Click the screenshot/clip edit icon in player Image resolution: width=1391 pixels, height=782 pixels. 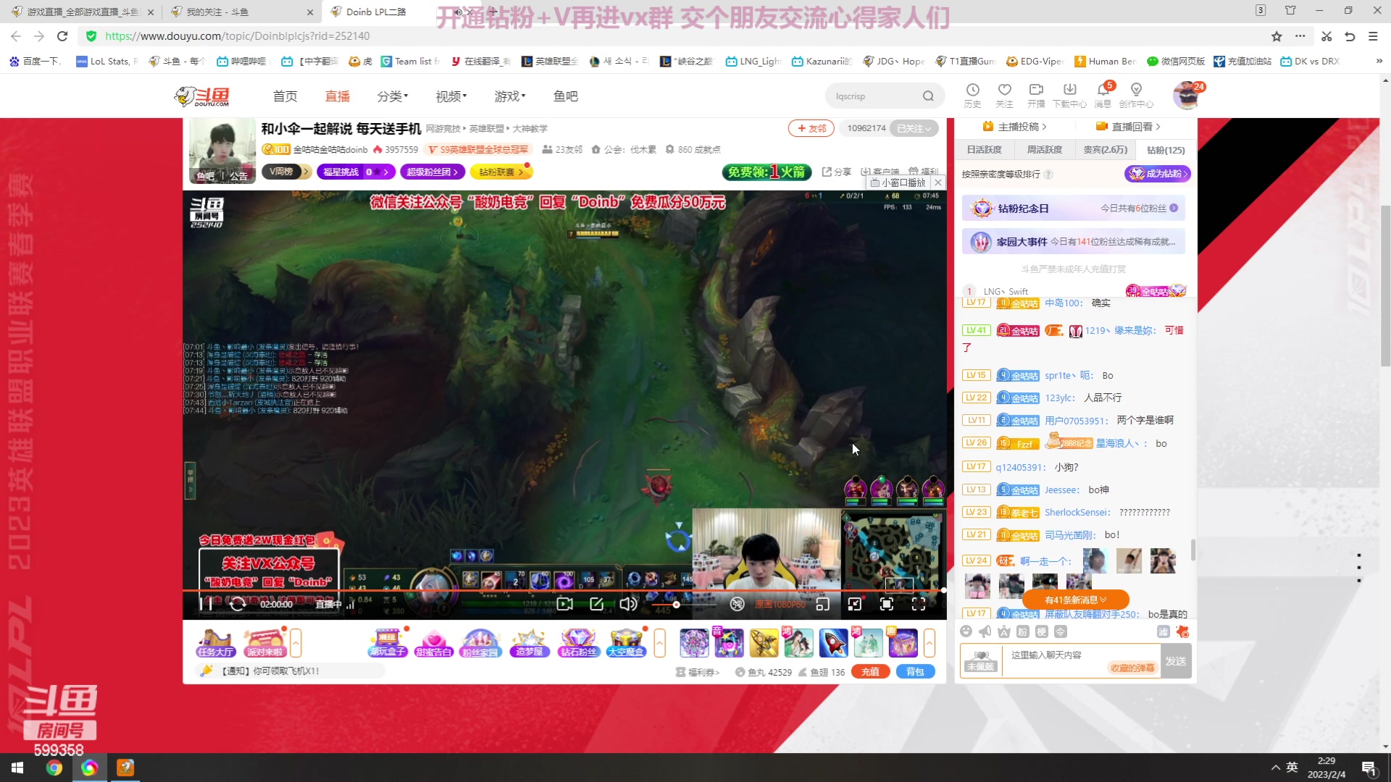point(596,604)
